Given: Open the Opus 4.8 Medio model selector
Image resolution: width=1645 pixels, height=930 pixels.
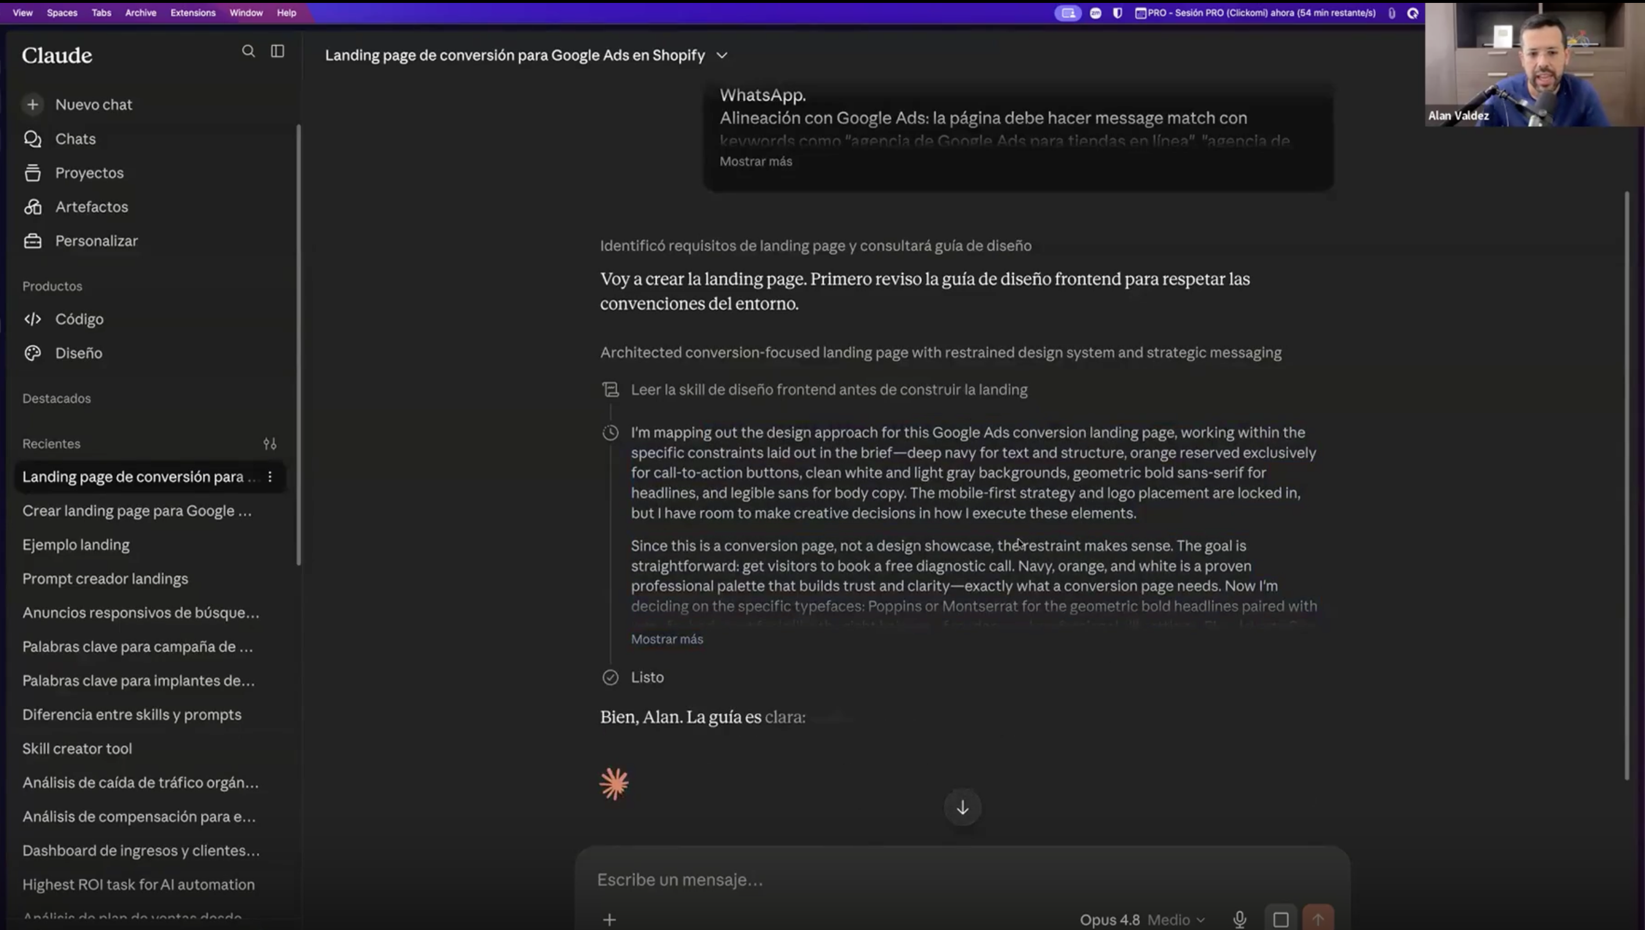Looking at the screenshot, I should pyautogui.click(x=1142, y=920).
